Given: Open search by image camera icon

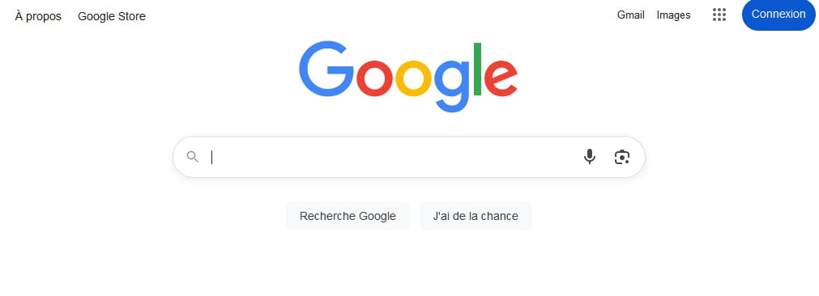Looking at the screenshot, I should pyautogui.click(x=621, y=157).
